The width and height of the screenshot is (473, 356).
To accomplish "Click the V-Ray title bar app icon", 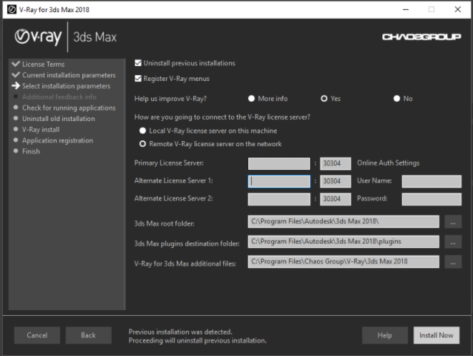I will click(x=11, y=9).
